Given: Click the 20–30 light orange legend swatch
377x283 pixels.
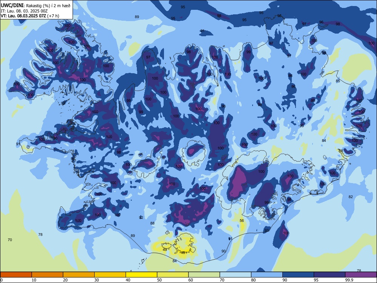Looking at the screenshot, I should coord(79,275).
